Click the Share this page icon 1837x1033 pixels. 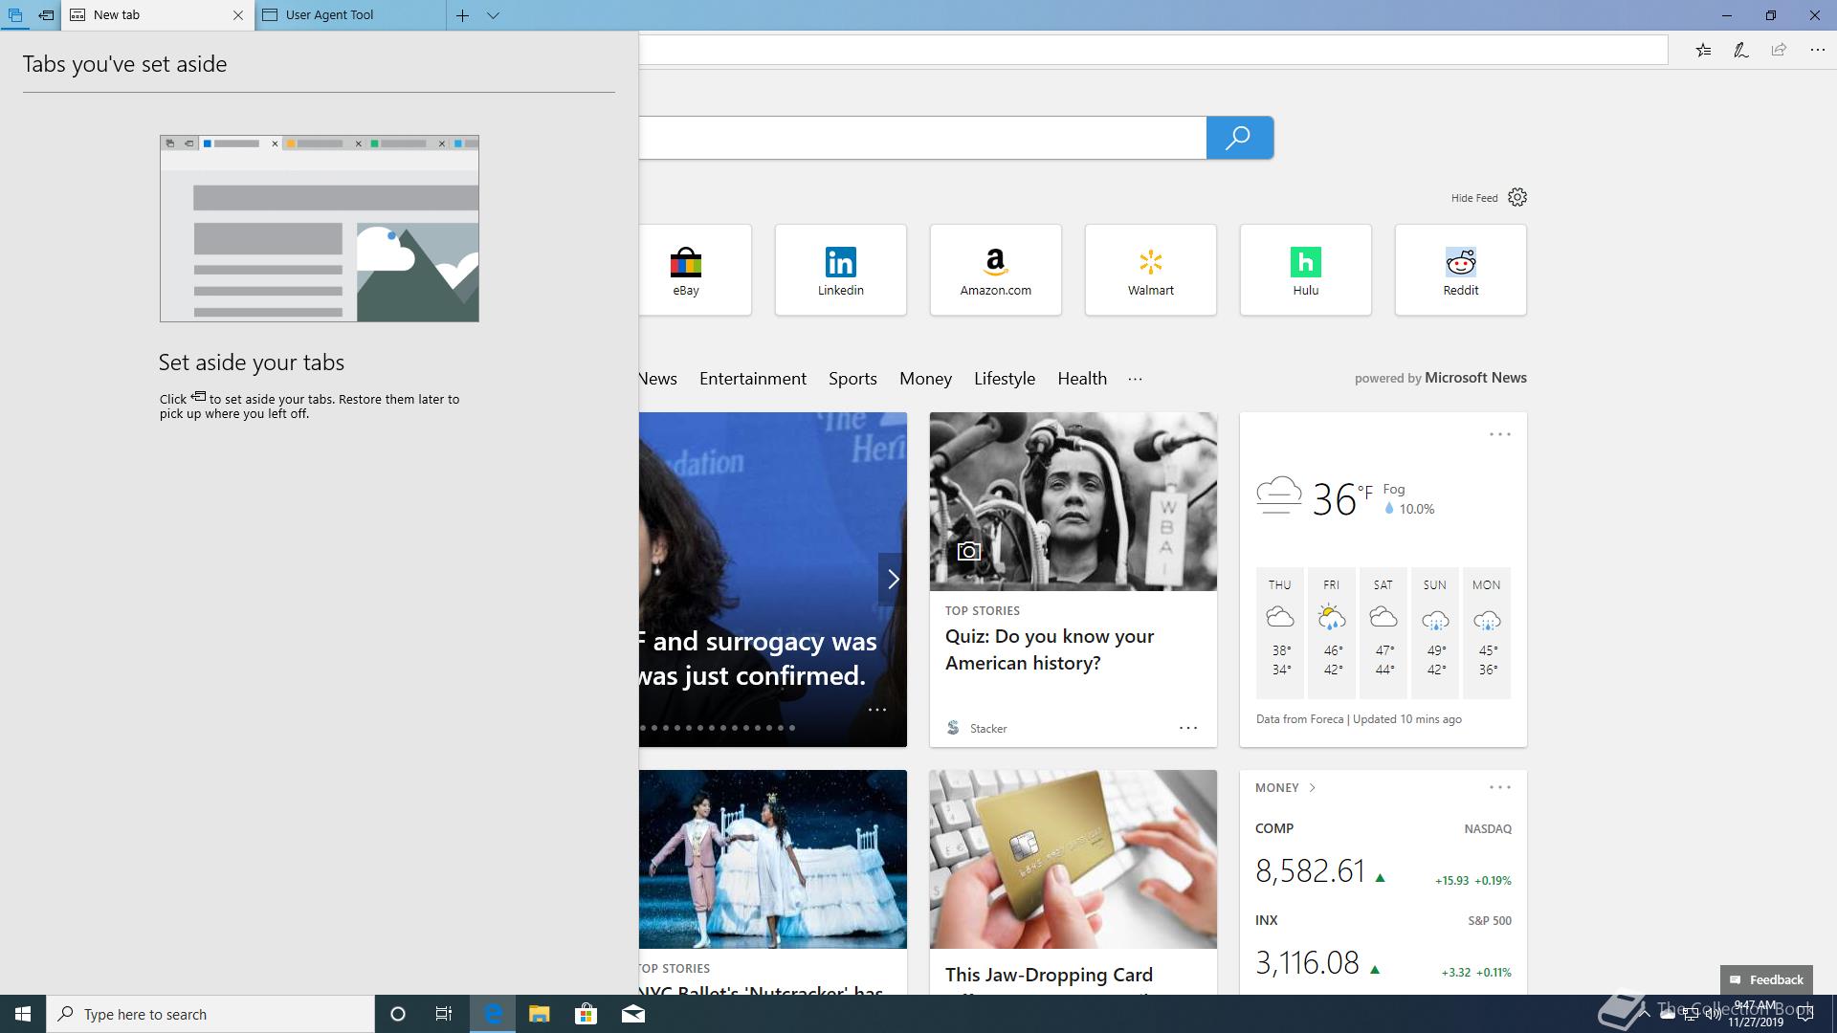point(1779,50)
